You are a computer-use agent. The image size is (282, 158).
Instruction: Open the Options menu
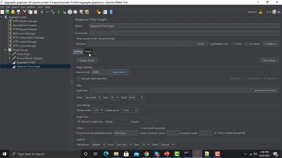click(31, 7)
